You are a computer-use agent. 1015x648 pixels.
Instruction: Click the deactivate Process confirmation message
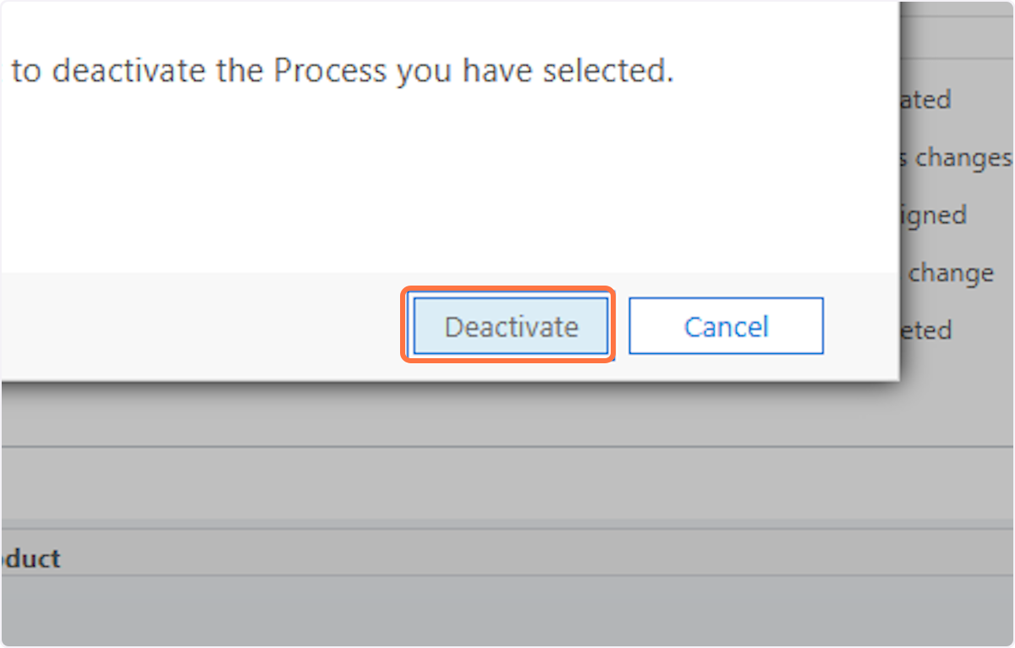coord(343,71)
